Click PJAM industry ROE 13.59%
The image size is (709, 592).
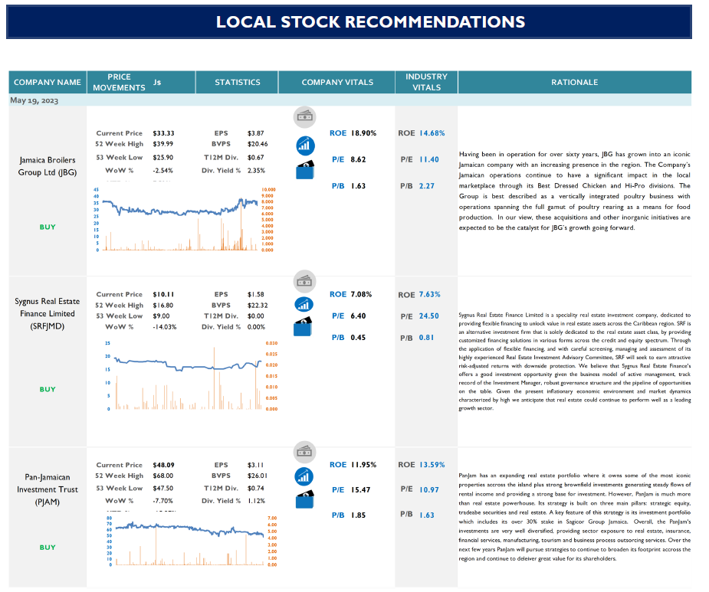432,465
